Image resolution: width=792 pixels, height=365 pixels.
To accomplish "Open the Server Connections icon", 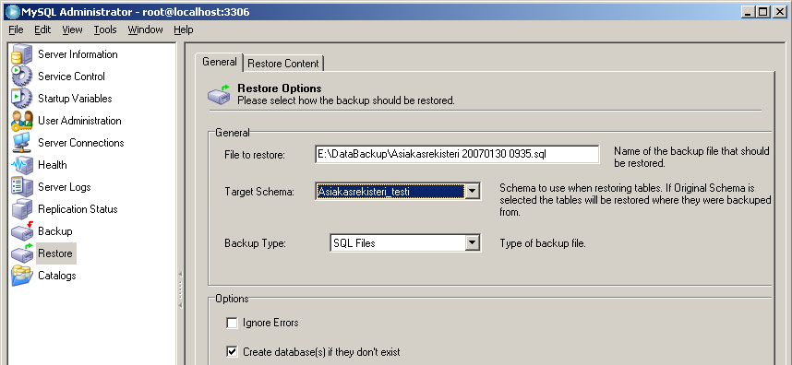I will [22, 143].
